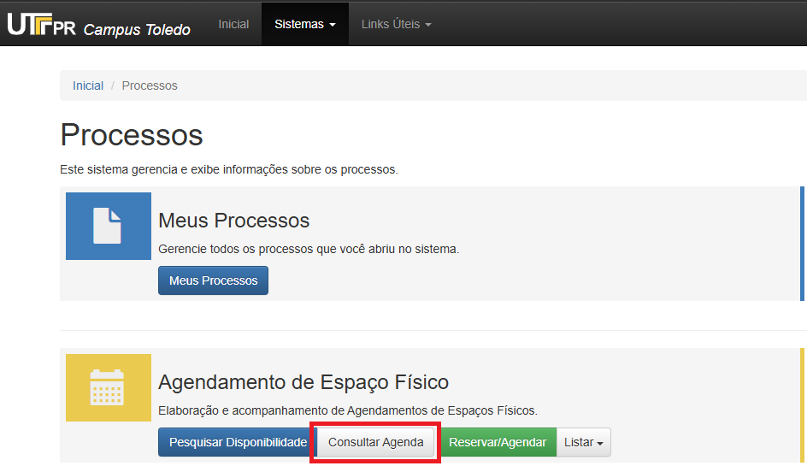Viewport: 807px width, 466px height.
Task: Click the Pesquisar Disponibilidade button
Action: click(x=238, y=442)
